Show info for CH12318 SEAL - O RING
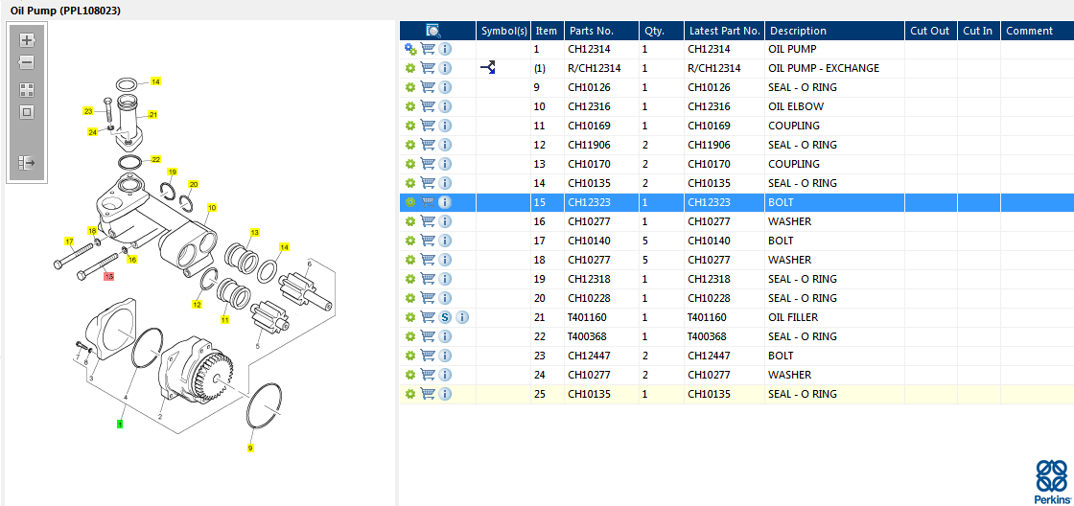 (x=445, y=280)
